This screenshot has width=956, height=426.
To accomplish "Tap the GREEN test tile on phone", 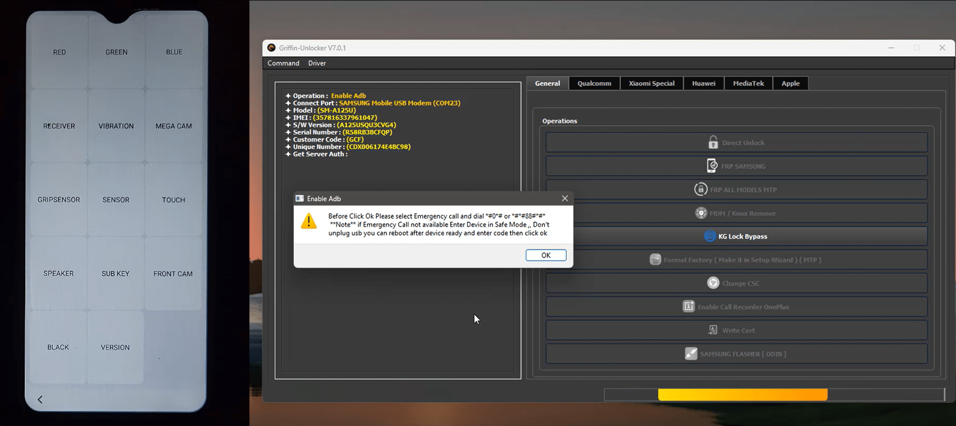I will tap(116, 52).
